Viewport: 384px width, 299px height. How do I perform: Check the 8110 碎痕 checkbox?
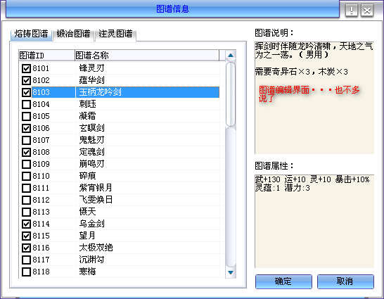pyautogui.click(x=26, y=176)
